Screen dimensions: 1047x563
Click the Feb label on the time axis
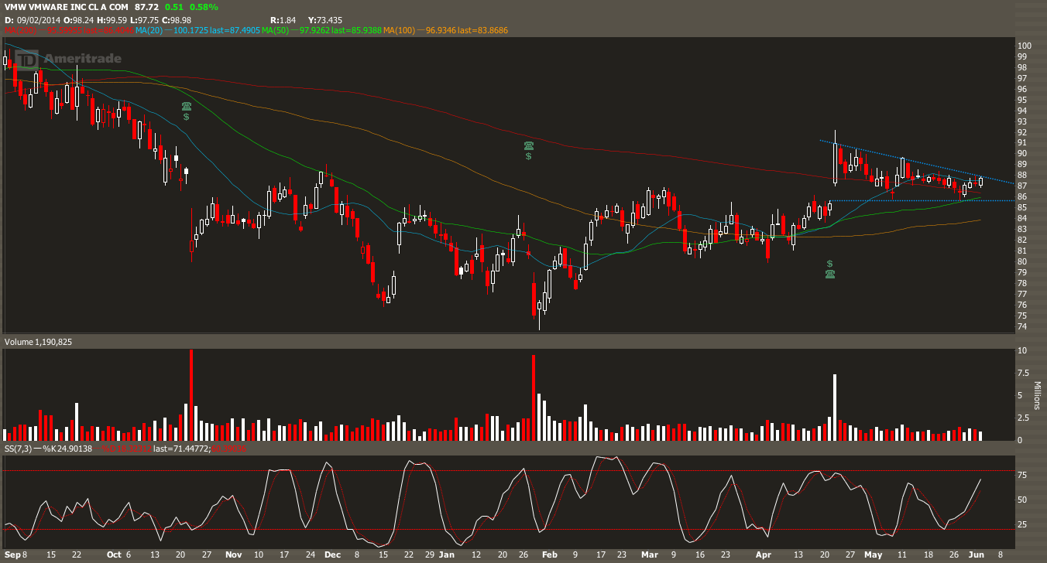pyautogui.click(x=549, y=554)
